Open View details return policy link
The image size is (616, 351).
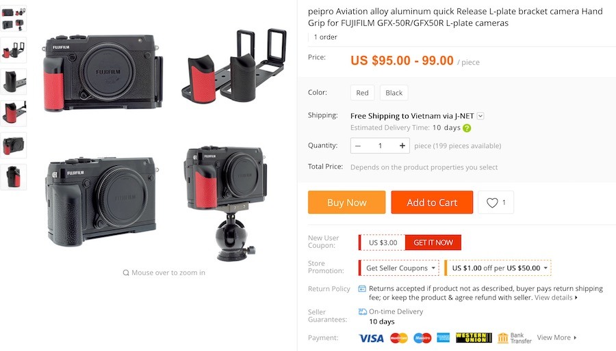tap(556, 298)
